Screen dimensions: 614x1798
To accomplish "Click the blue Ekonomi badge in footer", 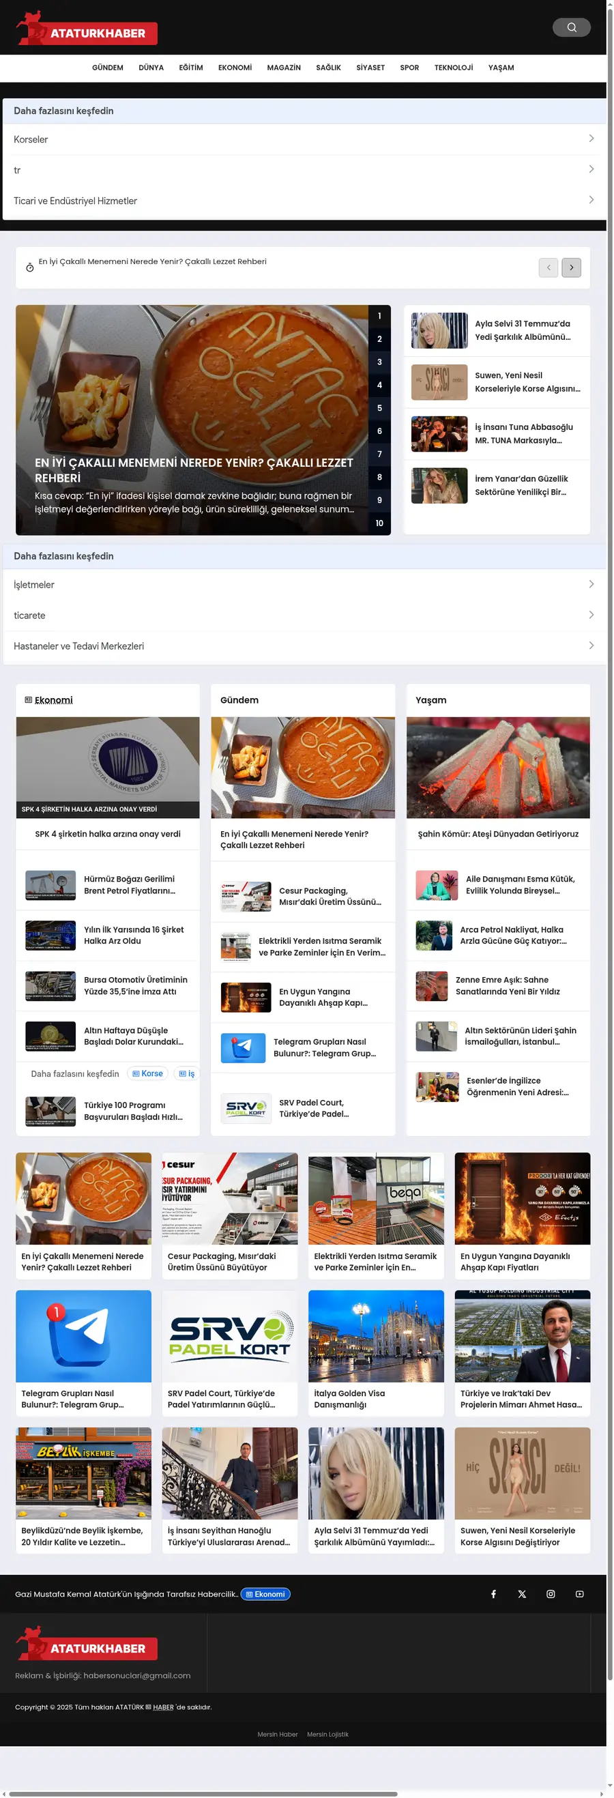I will [x=265, y=1594].
